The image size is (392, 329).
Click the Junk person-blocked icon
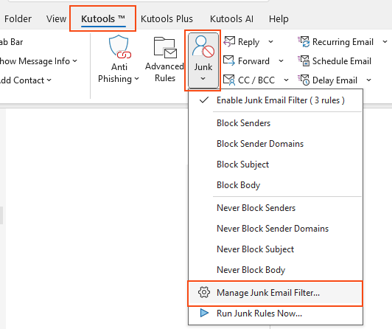(203, 46)
